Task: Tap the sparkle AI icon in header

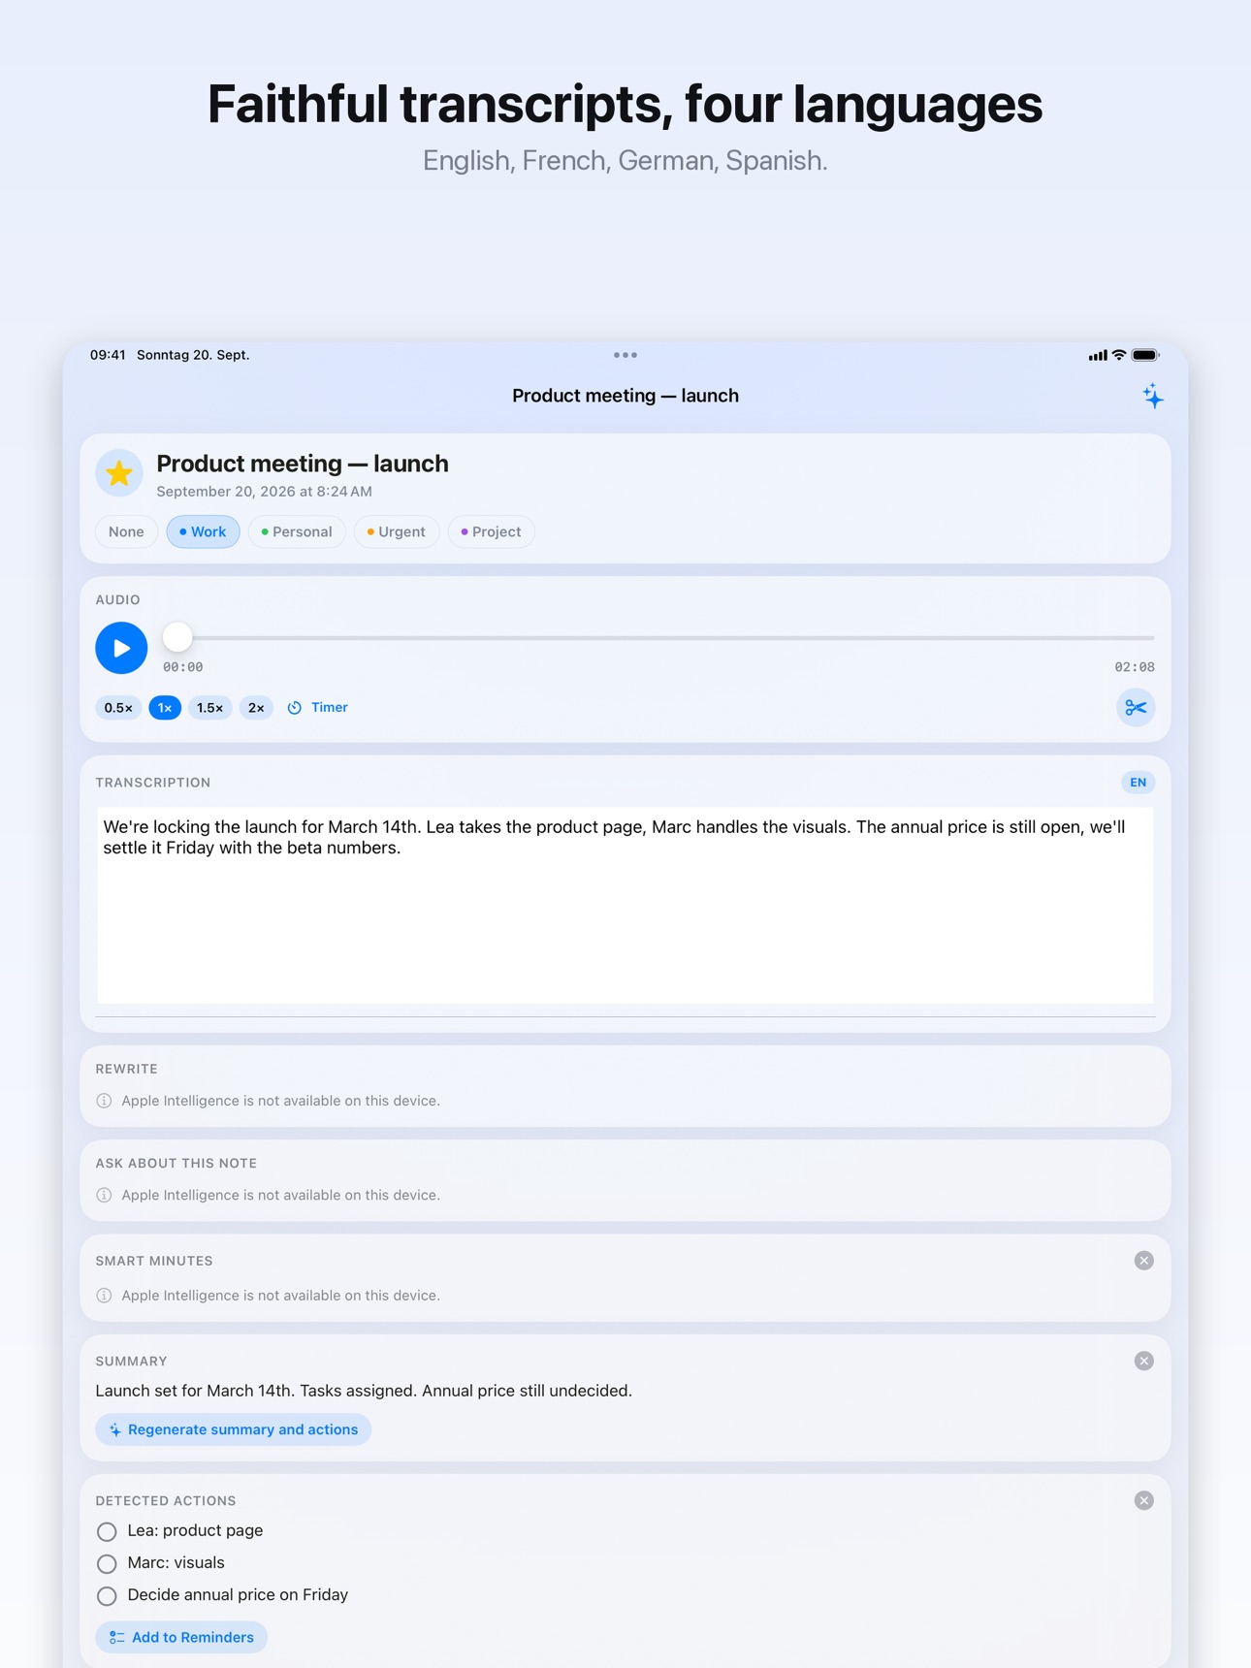Action: (x=1152, y=396)
